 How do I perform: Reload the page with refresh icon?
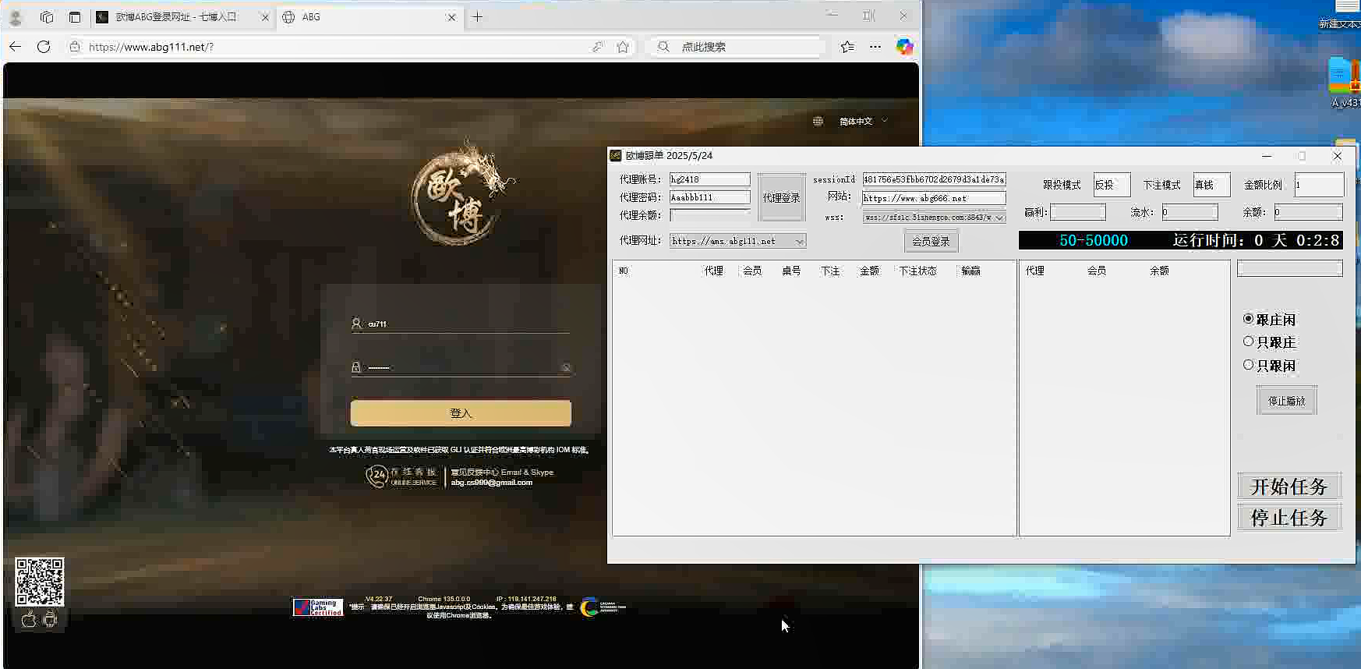(44, 47)
